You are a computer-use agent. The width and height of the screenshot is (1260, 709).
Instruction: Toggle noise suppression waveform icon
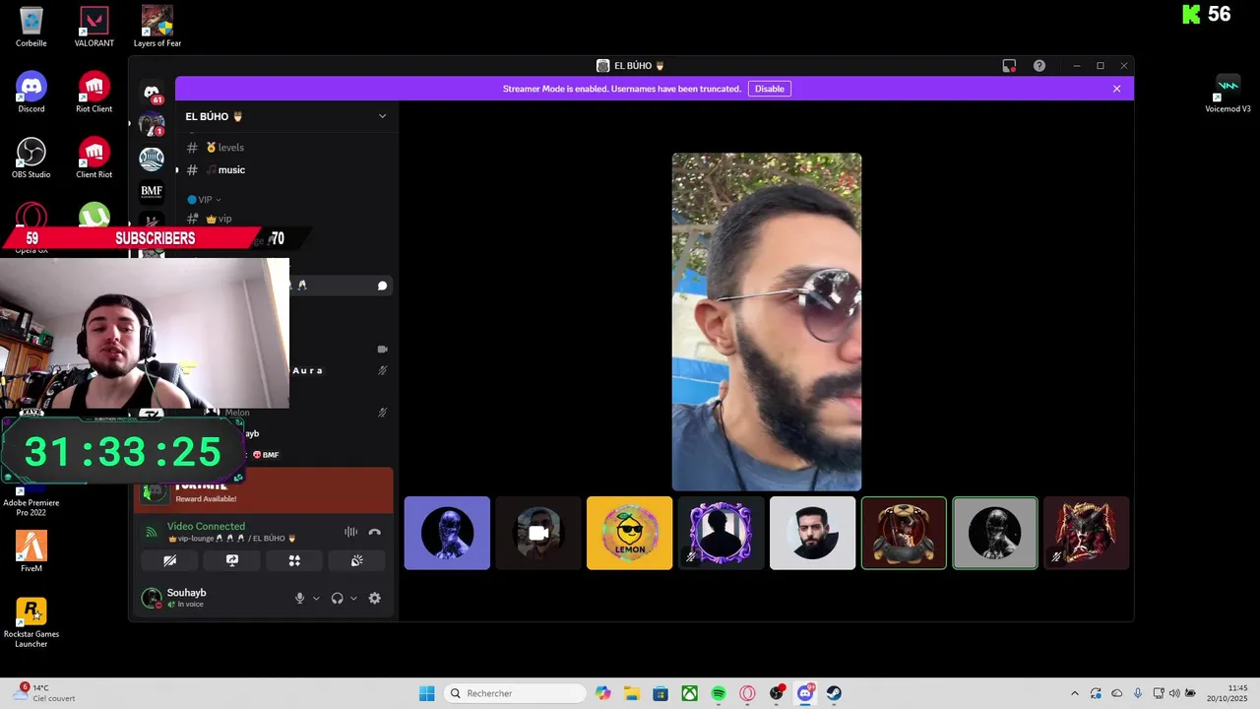tap(350, 532)
